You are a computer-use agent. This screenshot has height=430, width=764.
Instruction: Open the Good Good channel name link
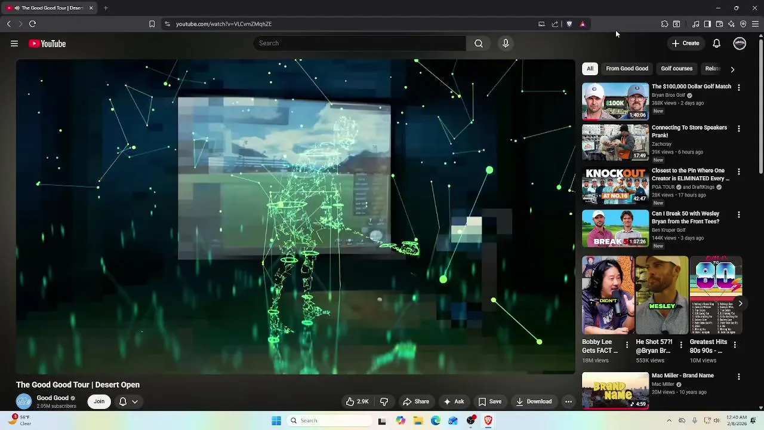point(53,398)
